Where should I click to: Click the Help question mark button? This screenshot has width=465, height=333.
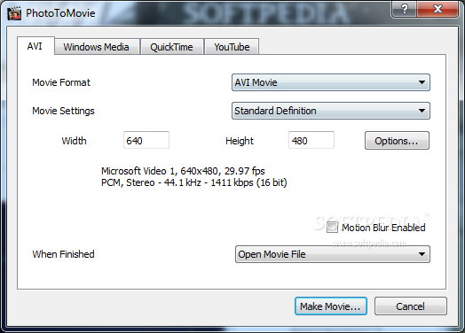coord(405,9)
